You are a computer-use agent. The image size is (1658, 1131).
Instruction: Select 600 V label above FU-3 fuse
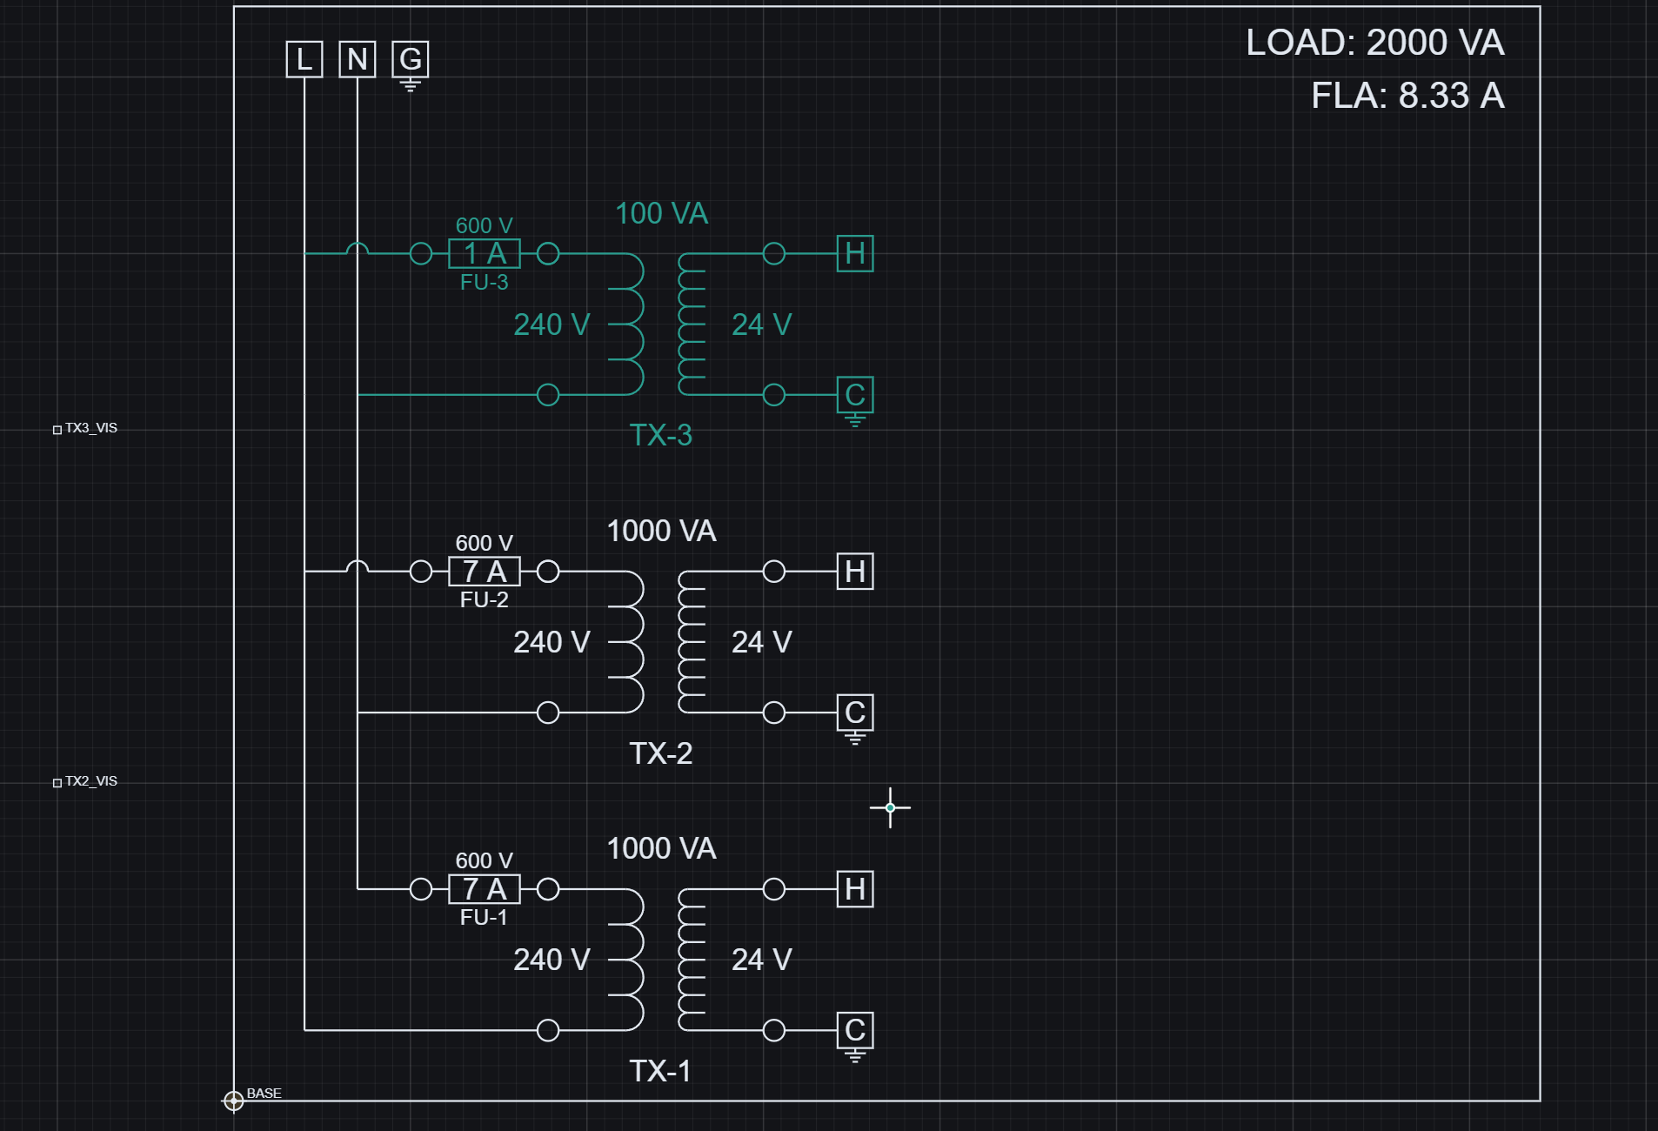click(x=485, y=226)
